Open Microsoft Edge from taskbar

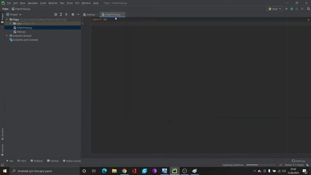pos(104,171)
